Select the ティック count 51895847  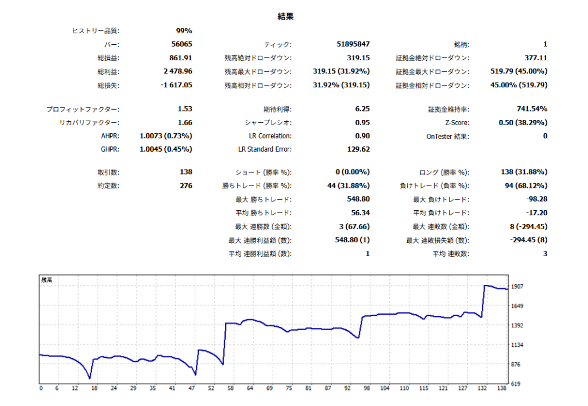(x=353, y=44)
